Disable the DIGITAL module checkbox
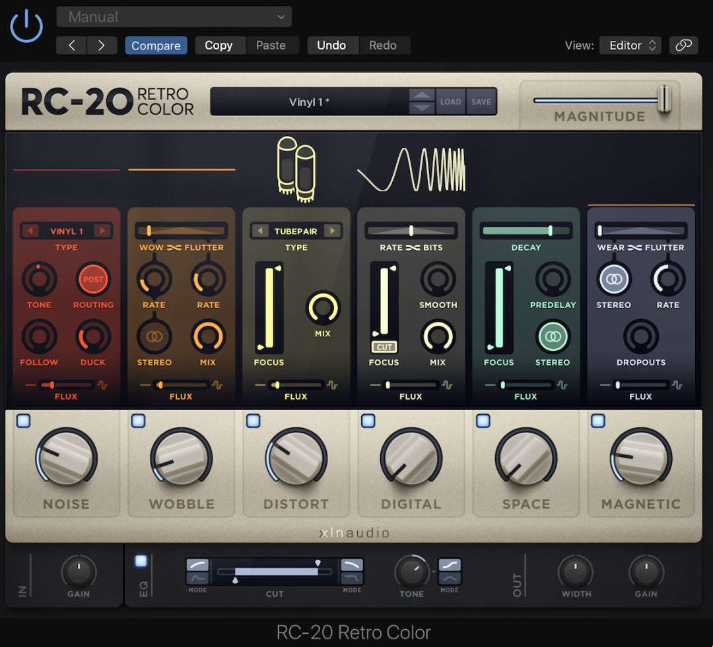The width and height of the screenshot is (713, 647). [x=368, y=421]
